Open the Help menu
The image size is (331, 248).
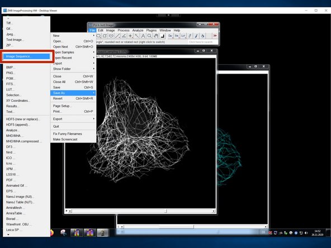pos(177,30)
